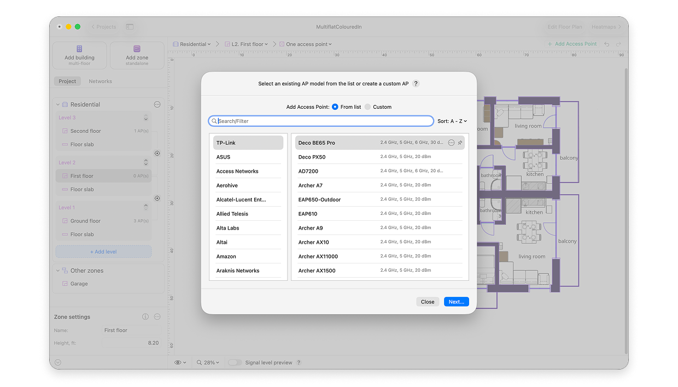
Task: Collapse the Other zones section
Action: tap(58, 271)
